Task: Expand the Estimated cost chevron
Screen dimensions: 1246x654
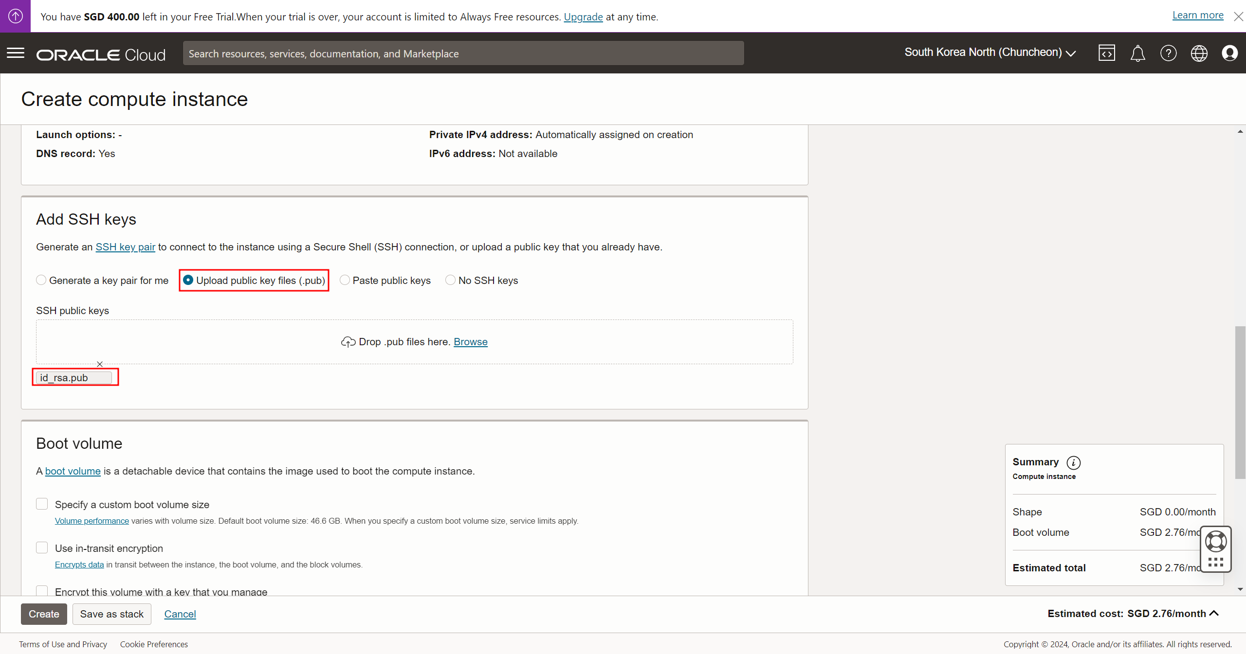Action: coord(1214,613)
